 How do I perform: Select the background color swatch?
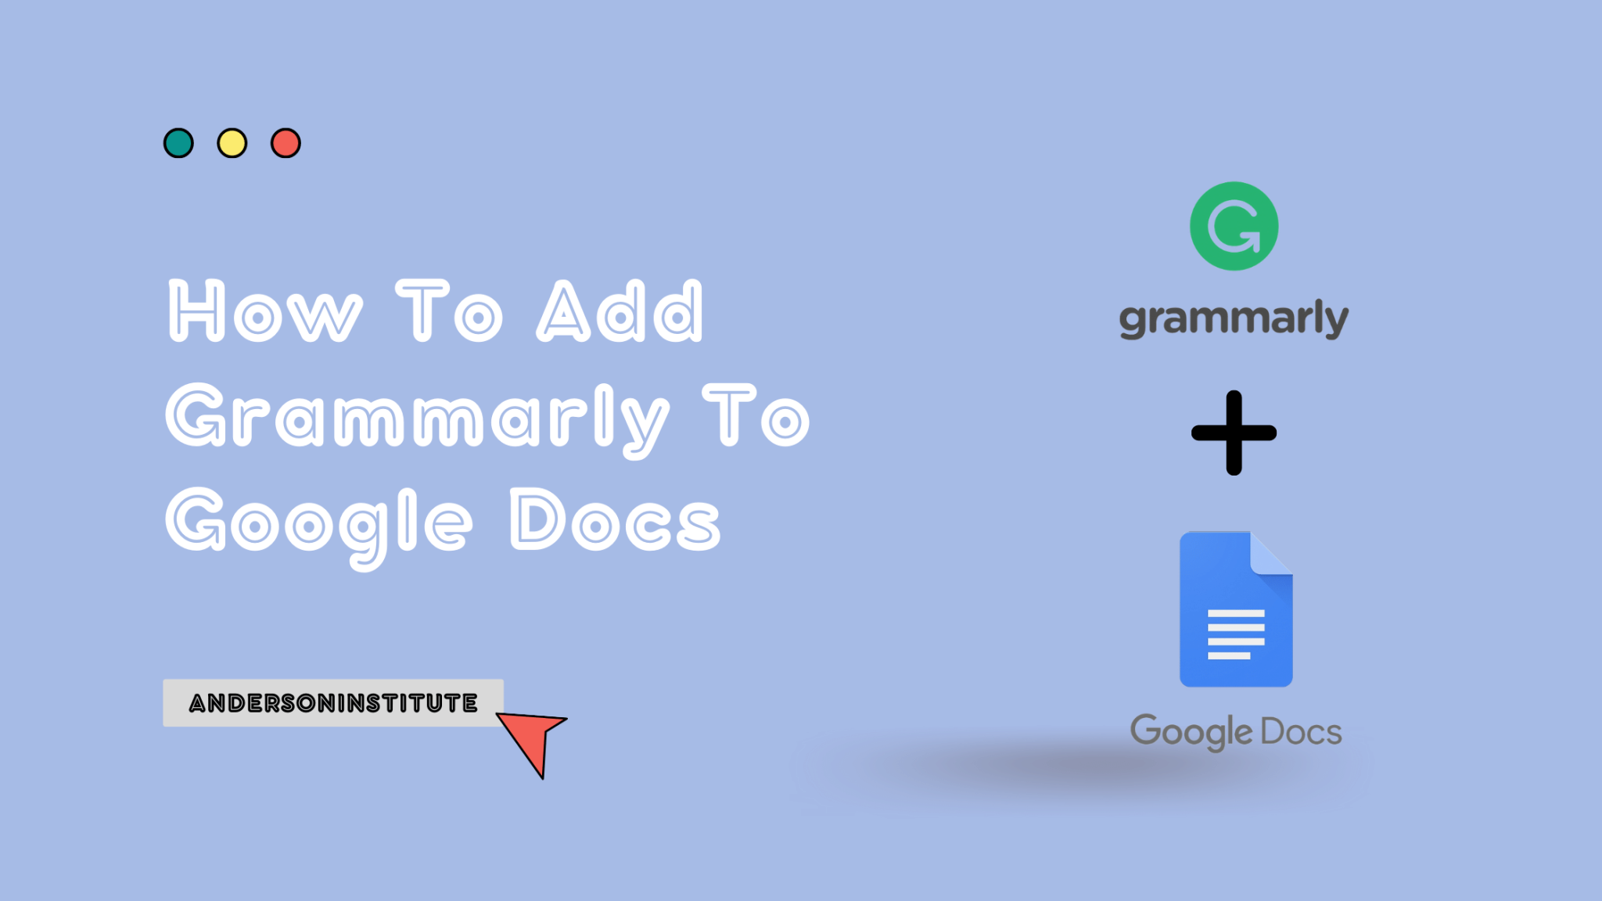pos(801,451)
